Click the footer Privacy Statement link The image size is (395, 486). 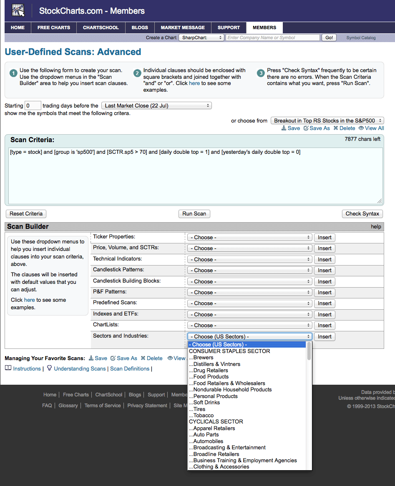coord(147,406)
